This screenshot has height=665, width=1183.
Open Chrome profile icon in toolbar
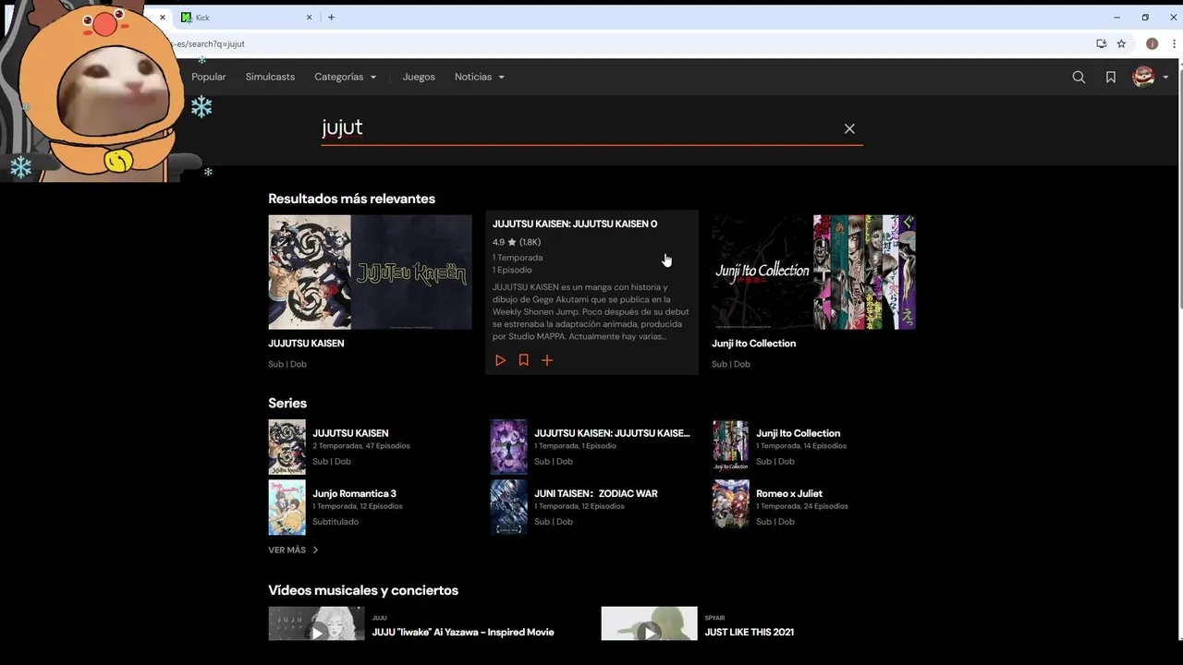(1152, 43)
